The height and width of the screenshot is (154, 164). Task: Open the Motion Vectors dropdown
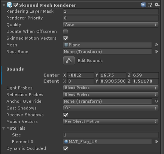pyautogui.click(x=111, y=121)
